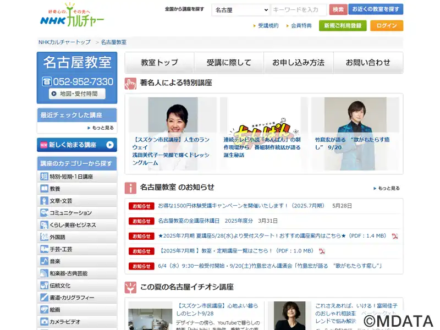Open 新しく始まる講座 banner

coord(77,145)
